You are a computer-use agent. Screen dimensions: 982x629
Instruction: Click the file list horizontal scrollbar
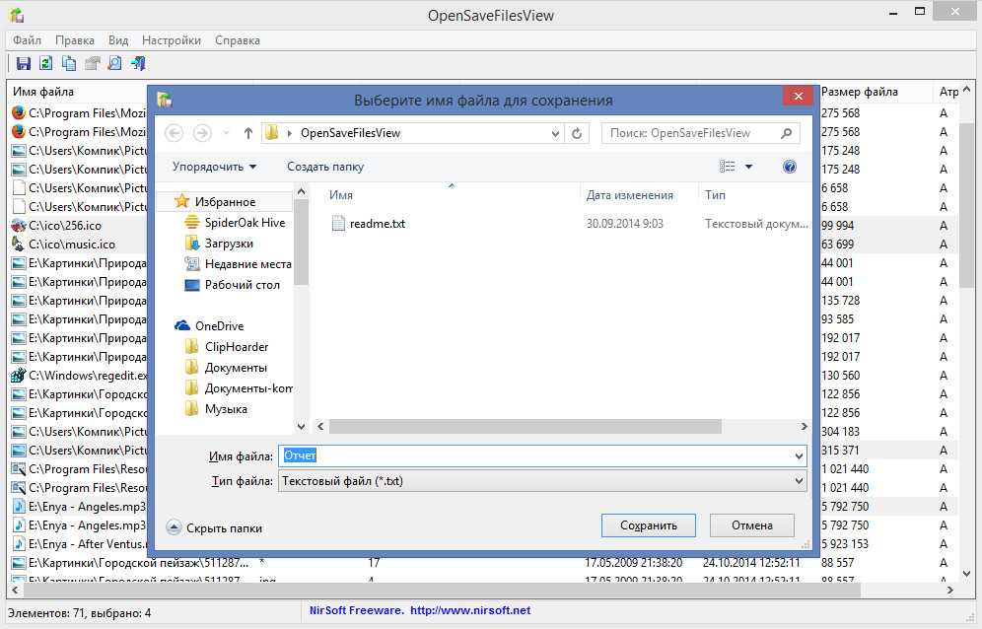click(525, 427)
